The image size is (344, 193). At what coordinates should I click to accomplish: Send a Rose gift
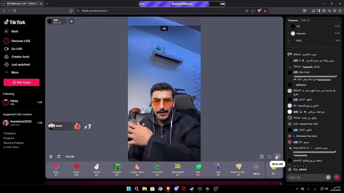click(56, 170)
